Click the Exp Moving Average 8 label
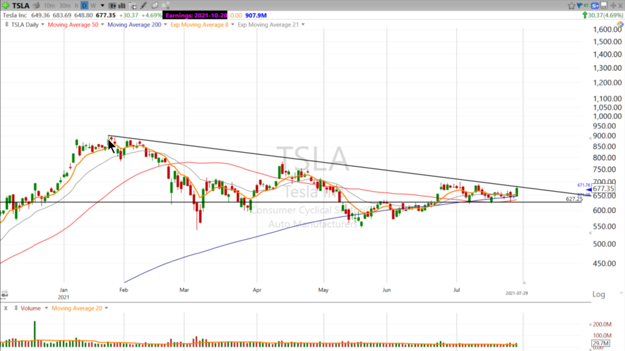This screenshot has width=625, height=351. (x=199, y=25)
